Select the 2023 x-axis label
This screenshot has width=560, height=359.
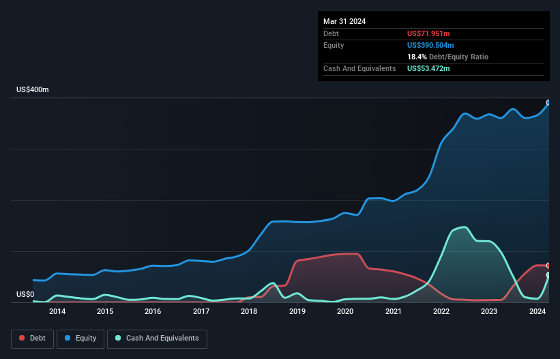tap(489, 311)
